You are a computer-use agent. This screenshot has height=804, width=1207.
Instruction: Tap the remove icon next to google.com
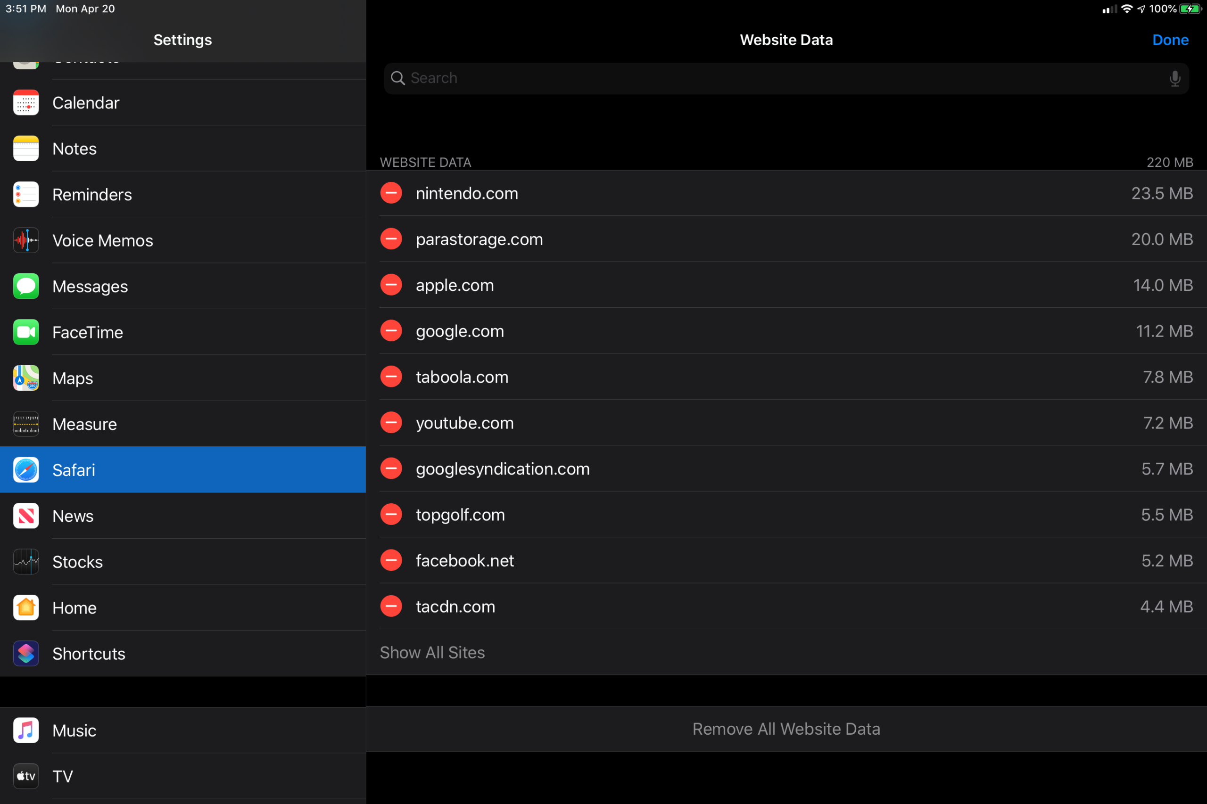pyautogui.click(x=392, y=331)
